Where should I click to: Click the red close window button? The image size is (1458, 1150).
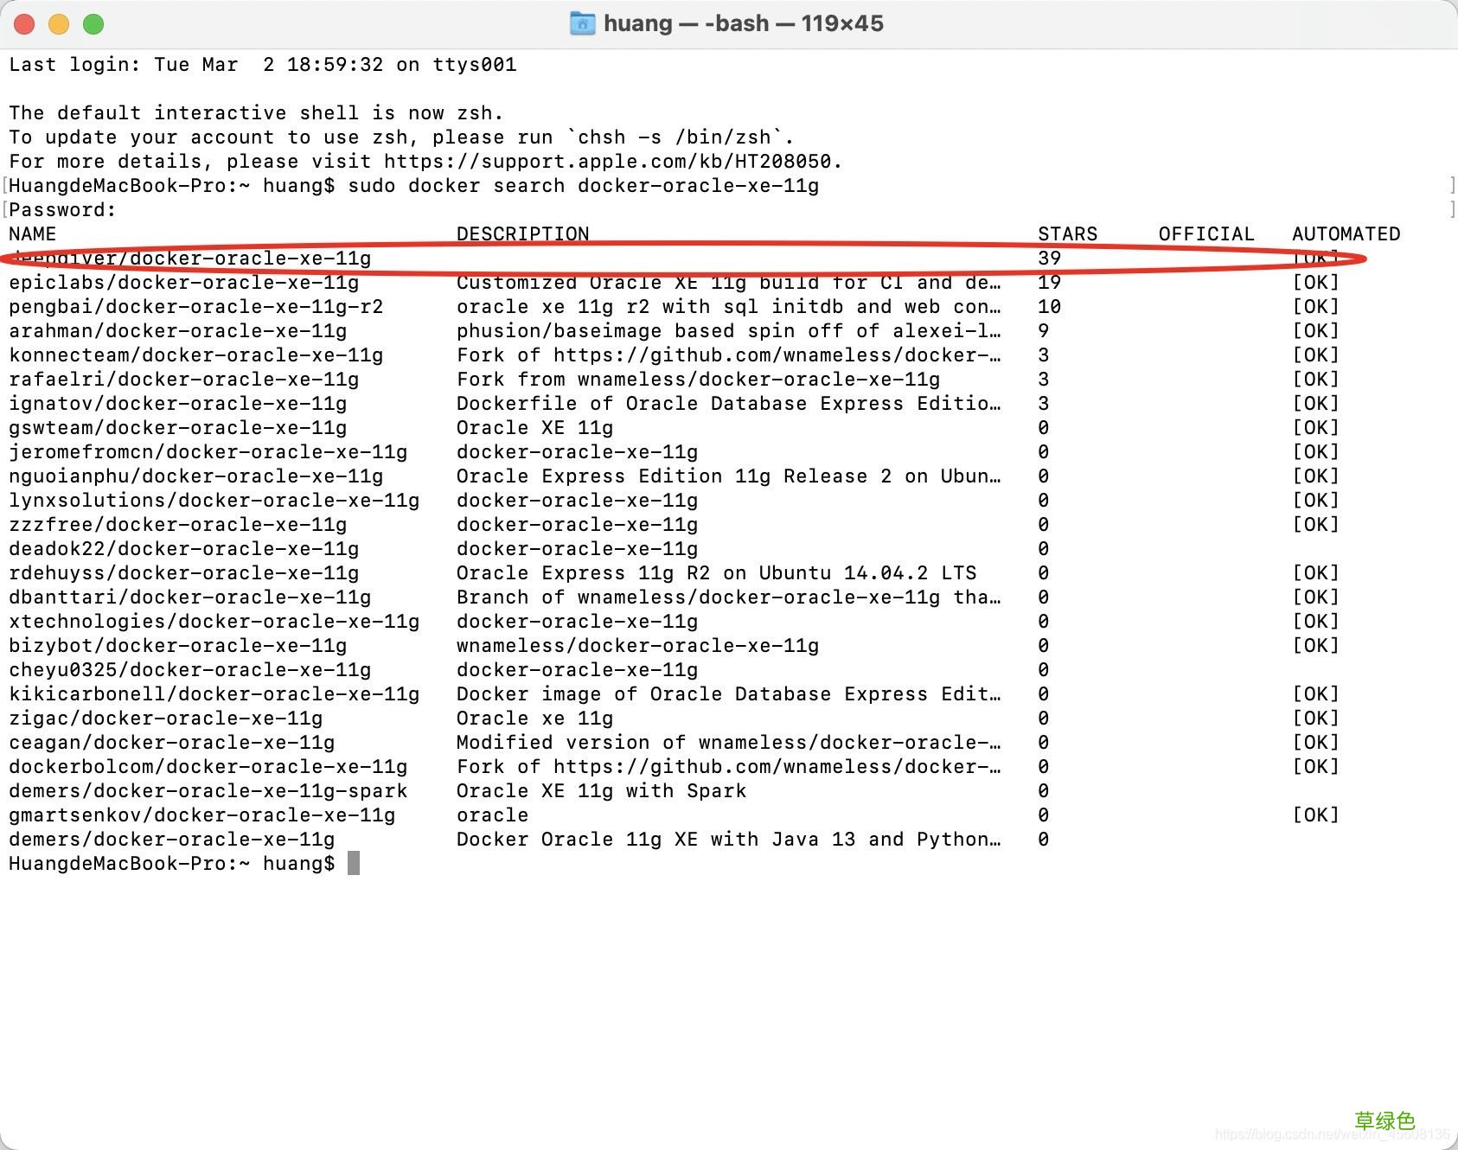point(24,24)
